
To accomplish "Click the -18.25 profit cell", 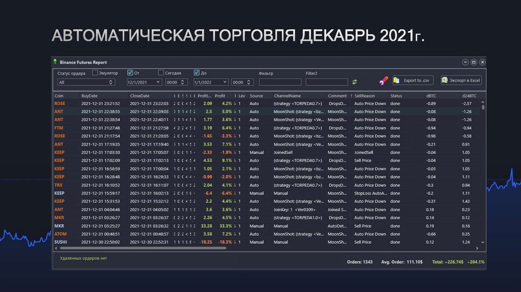I will tap(206, 242).
